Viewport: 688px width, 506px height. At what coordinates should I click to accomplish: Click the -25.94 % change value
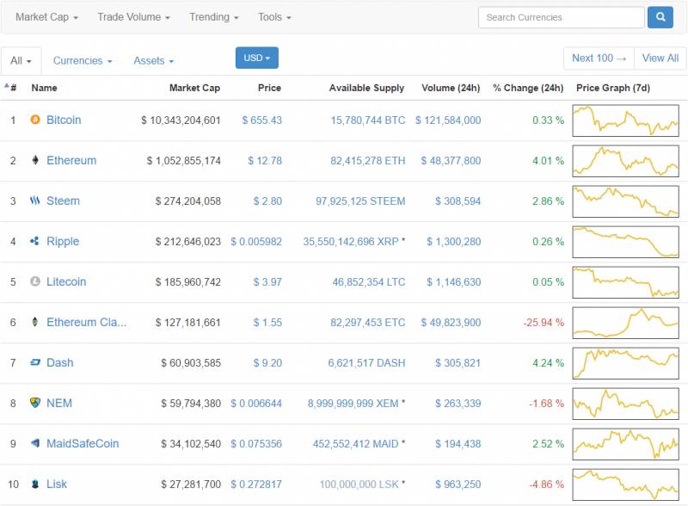click(x=544, y=322)
